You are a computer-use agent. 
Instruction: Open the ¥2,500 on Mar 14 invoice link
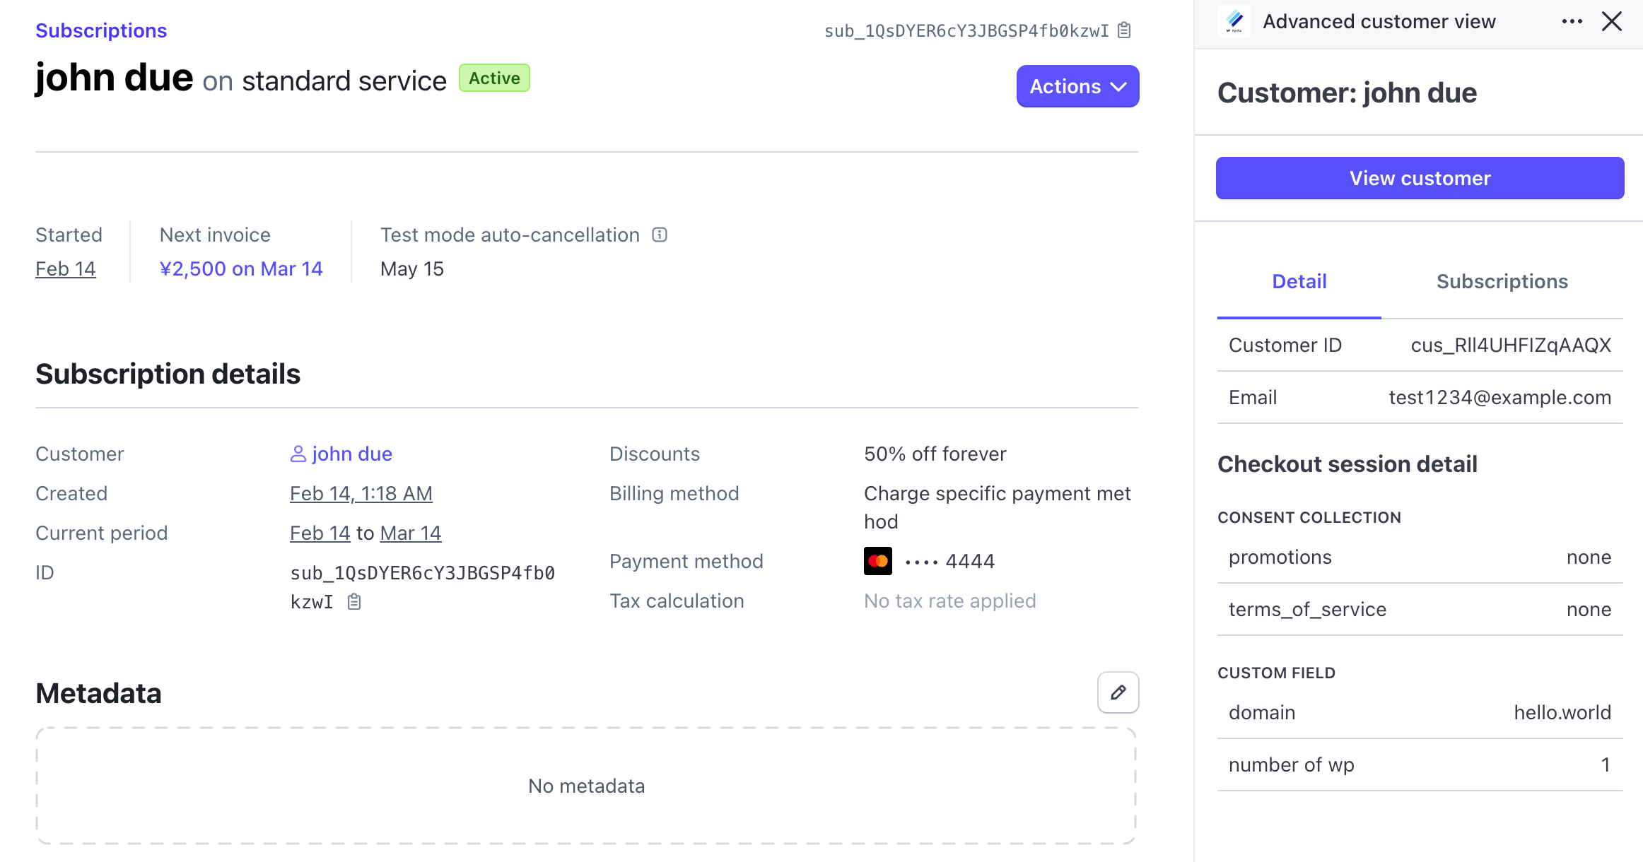click(x=240, y=268)
